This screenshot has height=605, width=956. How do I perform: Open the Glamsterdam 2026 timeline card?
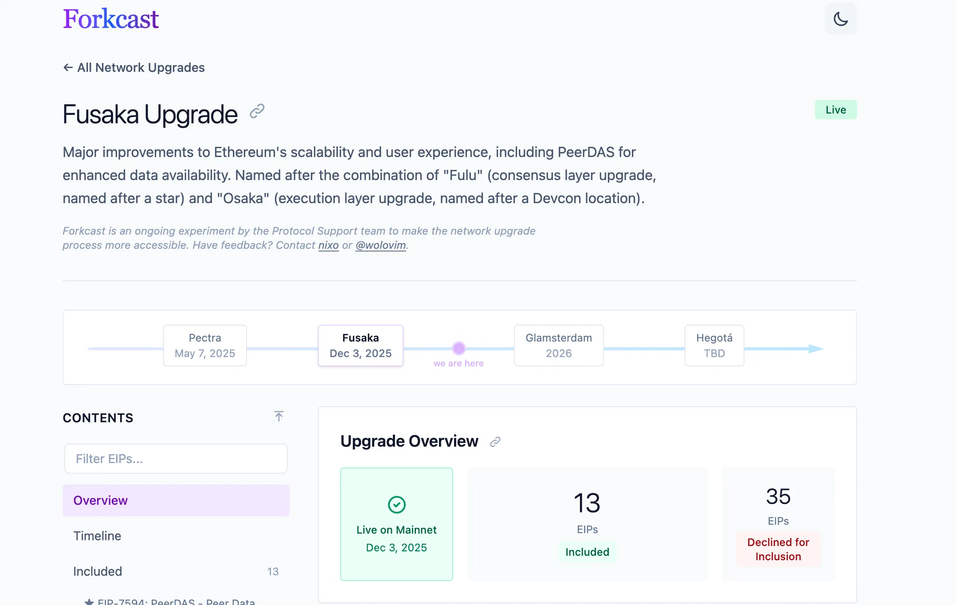point(558,346)
